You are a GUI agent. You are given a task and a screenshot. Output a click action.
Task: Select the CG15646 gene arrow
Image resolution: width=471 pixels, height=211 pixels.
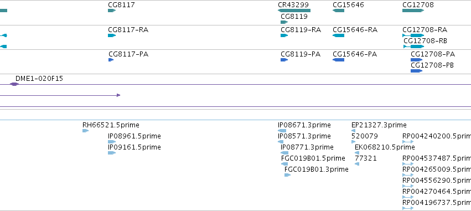tap(338, 11)
